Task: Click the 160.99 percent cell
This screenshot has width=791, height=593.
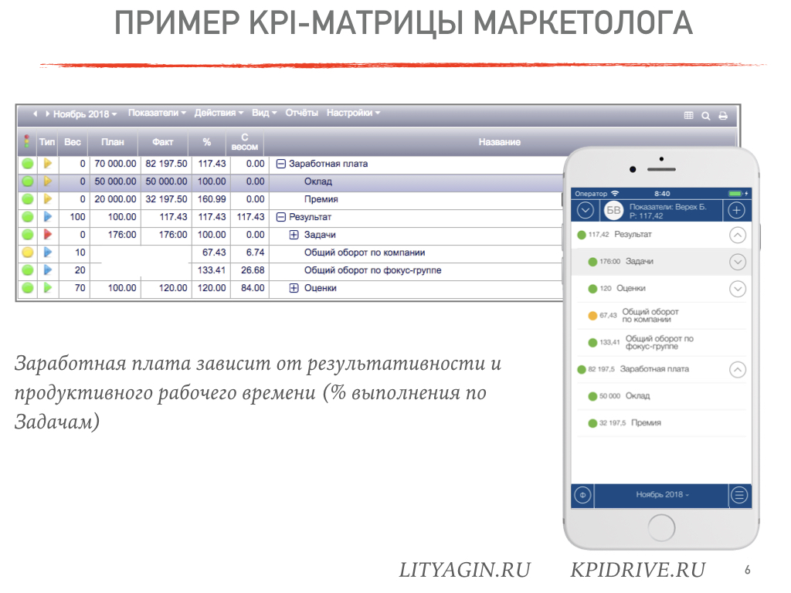Action: click(212, 199)
